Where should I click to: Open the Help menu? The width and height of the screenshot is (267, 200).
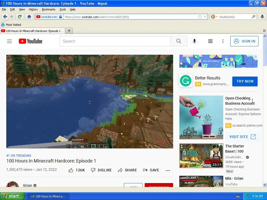coord(72,10)
